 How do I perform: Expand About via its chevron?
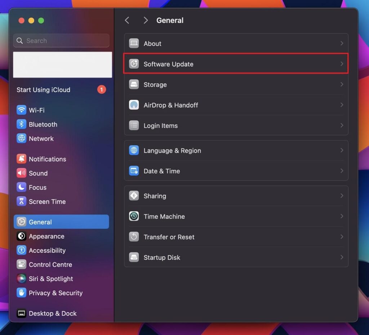coord(342,43)
